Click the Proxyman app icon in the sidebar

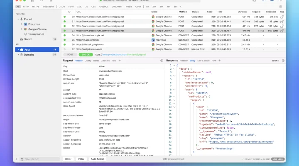coord(25,24)
